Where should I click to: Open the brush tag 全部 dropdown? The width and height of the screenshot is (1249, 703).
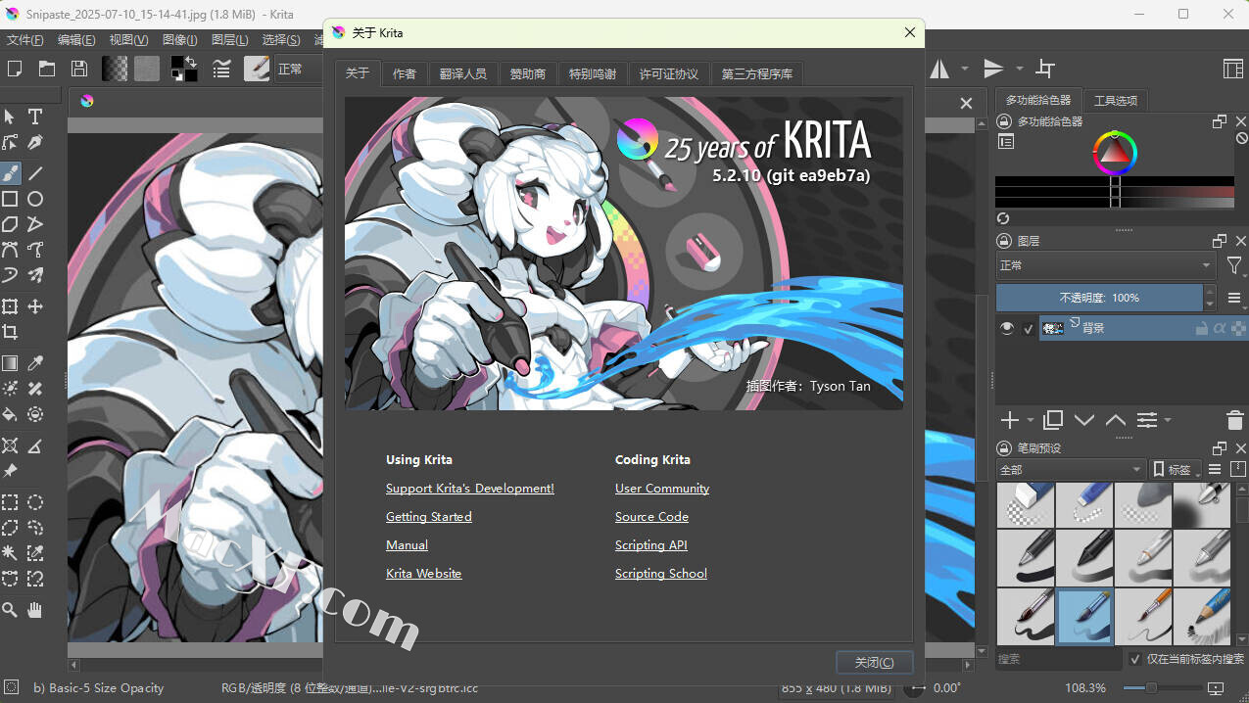coord(1071,470)
